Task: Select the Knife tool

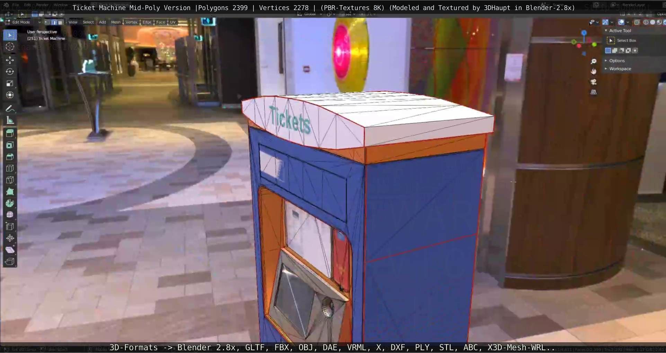Action: coord(10,180)
